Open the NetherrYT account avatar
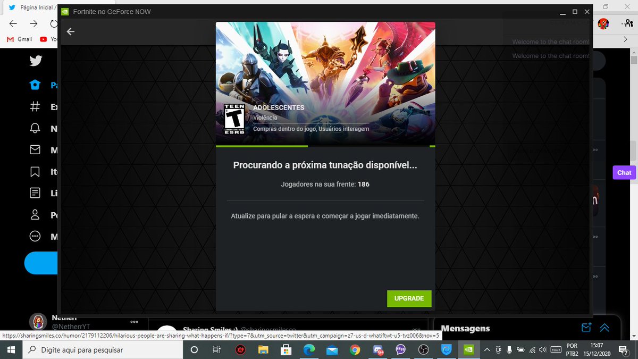 click(x=38, y=321)
